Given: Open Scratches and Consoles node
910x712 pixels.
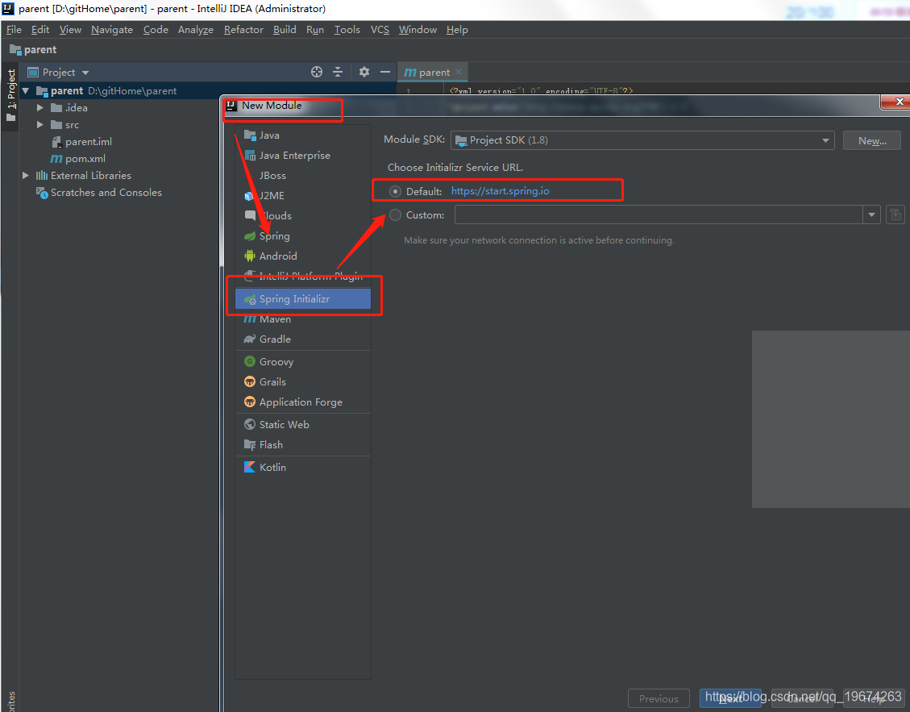Looking at the screenshot, I should 99,192.
